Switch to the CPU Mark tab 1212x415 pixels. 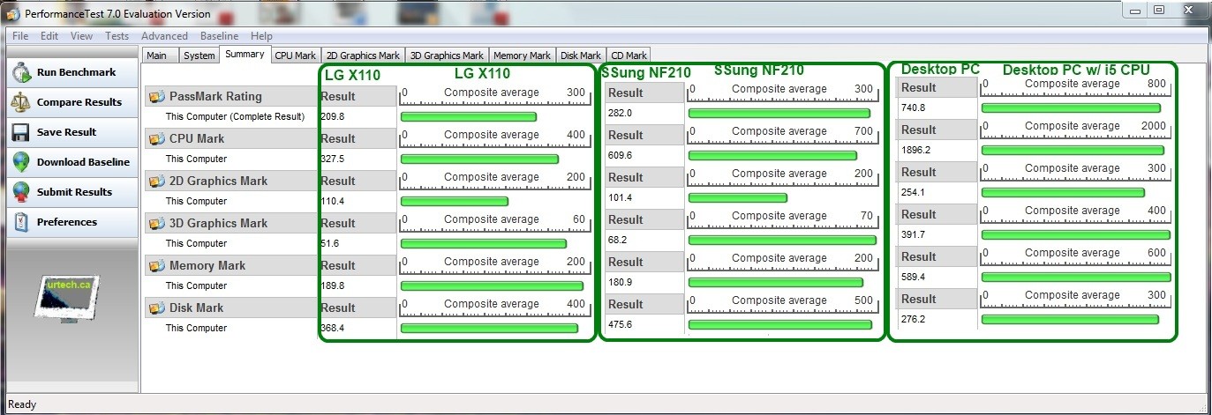(x=295, y=56)
